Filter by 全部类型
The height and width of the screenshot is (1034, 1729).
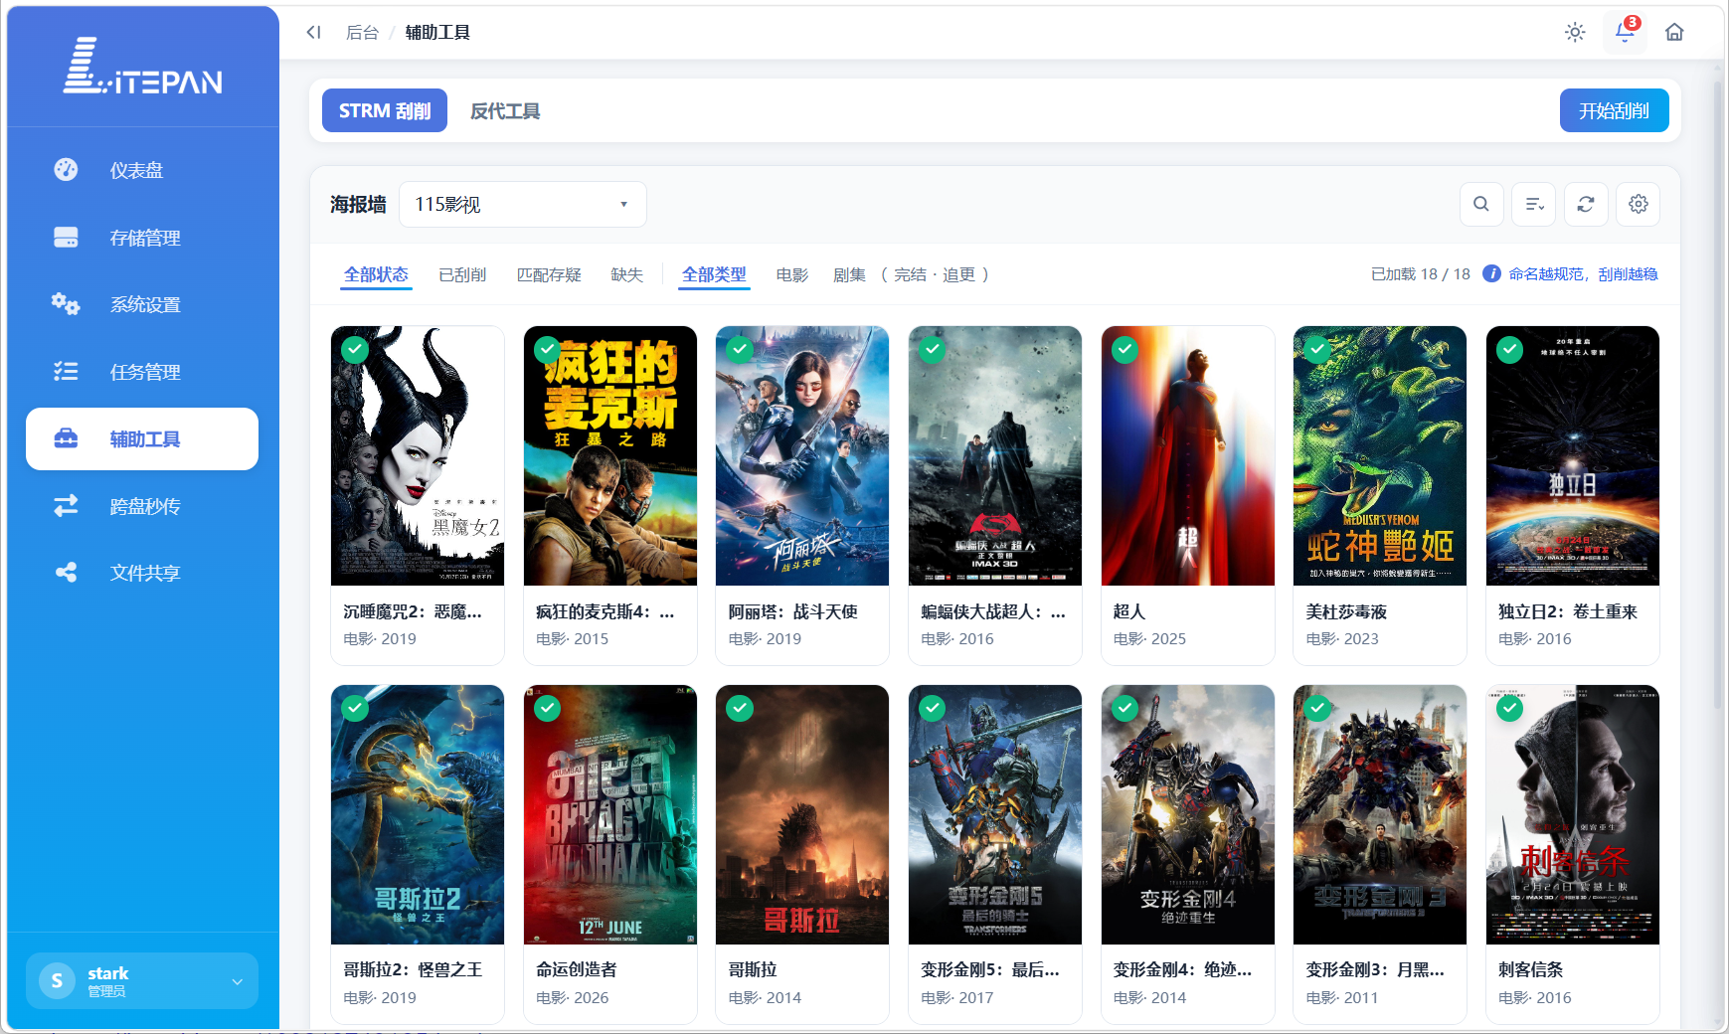coord(714,274)
